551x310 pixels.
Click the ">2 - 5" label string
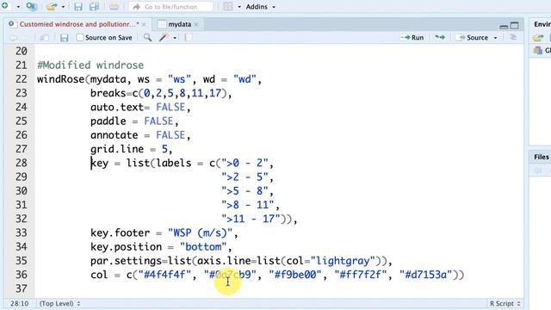tap(245, 177)
